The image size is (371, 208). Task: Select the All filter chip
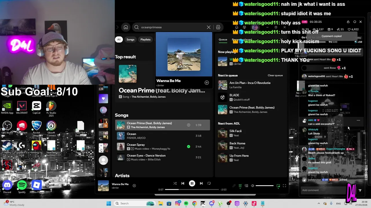[119, 40]
